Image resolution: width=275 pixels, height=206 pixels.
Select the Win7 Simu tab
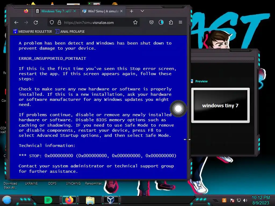(103, 11)
